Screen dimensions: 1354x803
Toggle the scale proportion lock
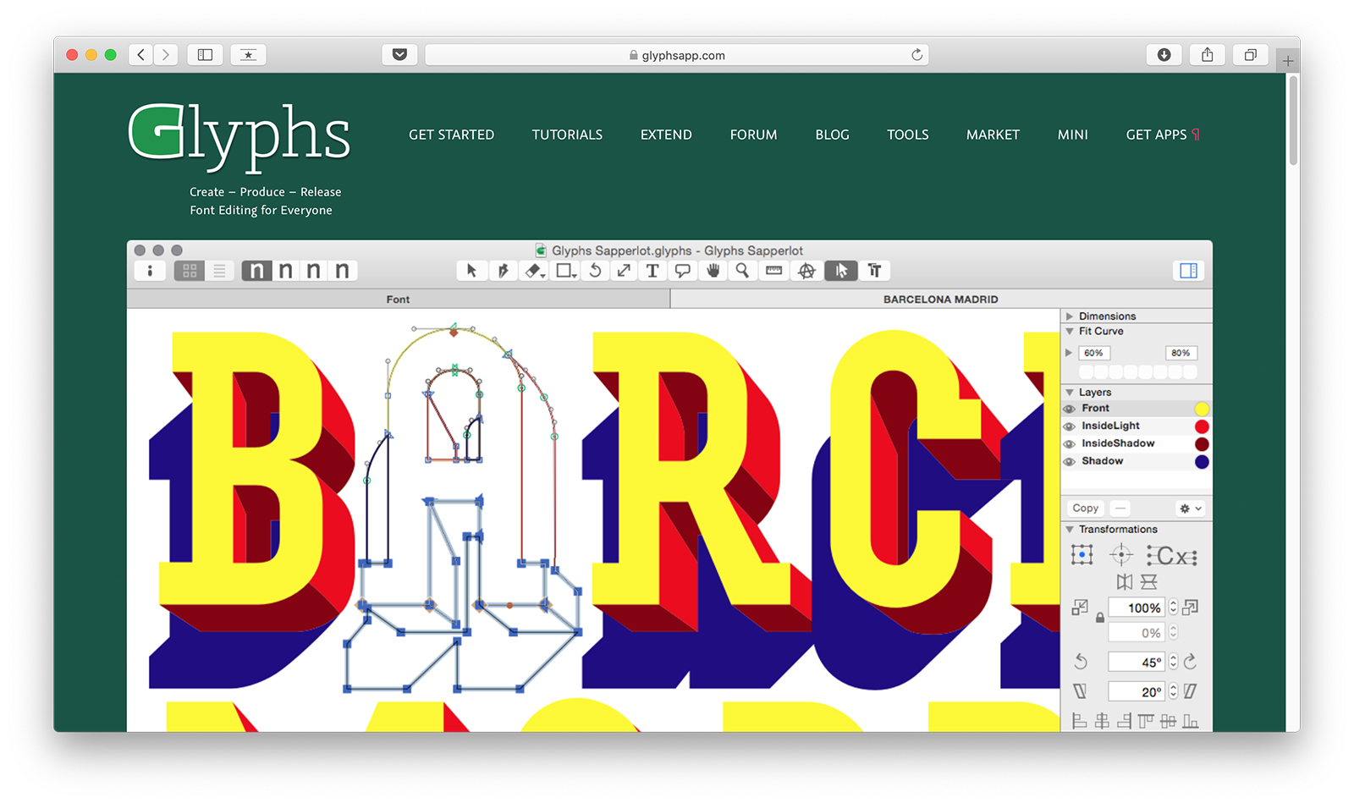[x=1100, y=618]
